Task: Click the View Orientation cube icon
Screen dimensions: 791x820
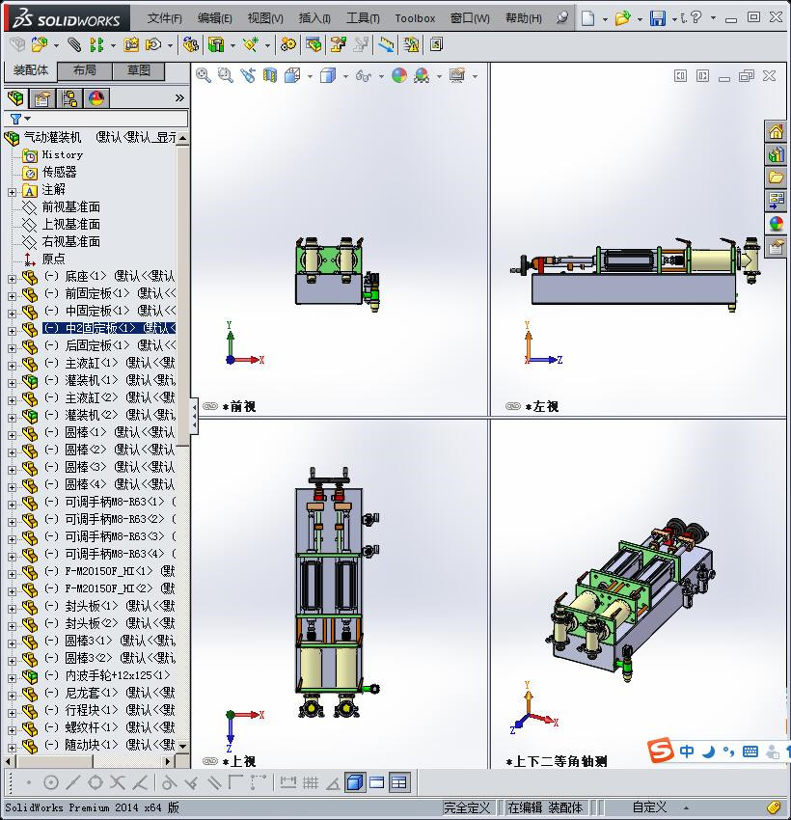Action: coord(292,76)
